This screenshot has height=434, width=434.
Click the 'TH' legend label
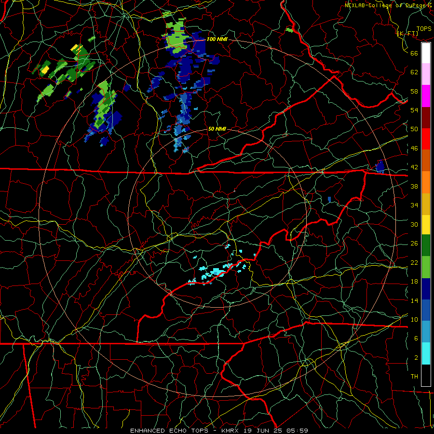click(414, 376)
